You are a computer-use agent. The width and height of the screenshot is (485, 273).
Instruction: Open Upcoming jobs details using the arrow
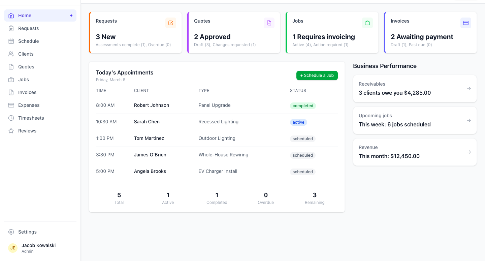469,120
